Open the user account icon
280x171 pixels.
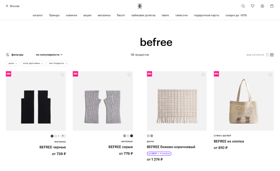(x=262, y=6)
